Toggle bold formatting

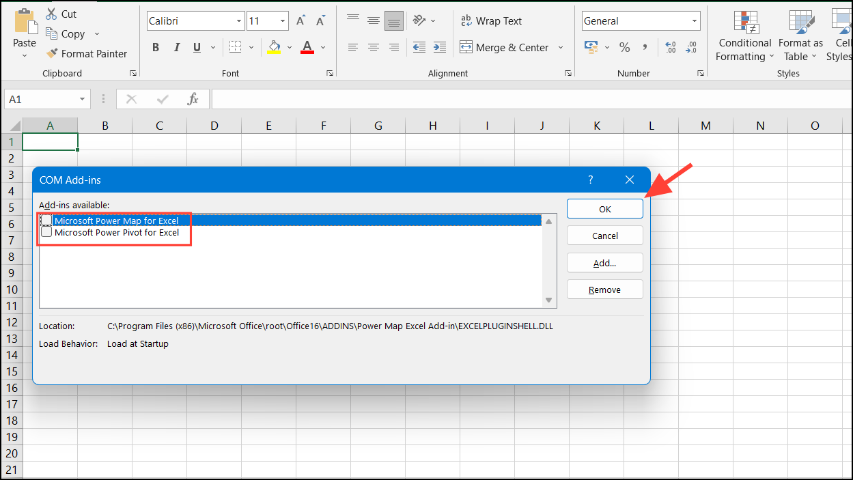click(156, 48)
